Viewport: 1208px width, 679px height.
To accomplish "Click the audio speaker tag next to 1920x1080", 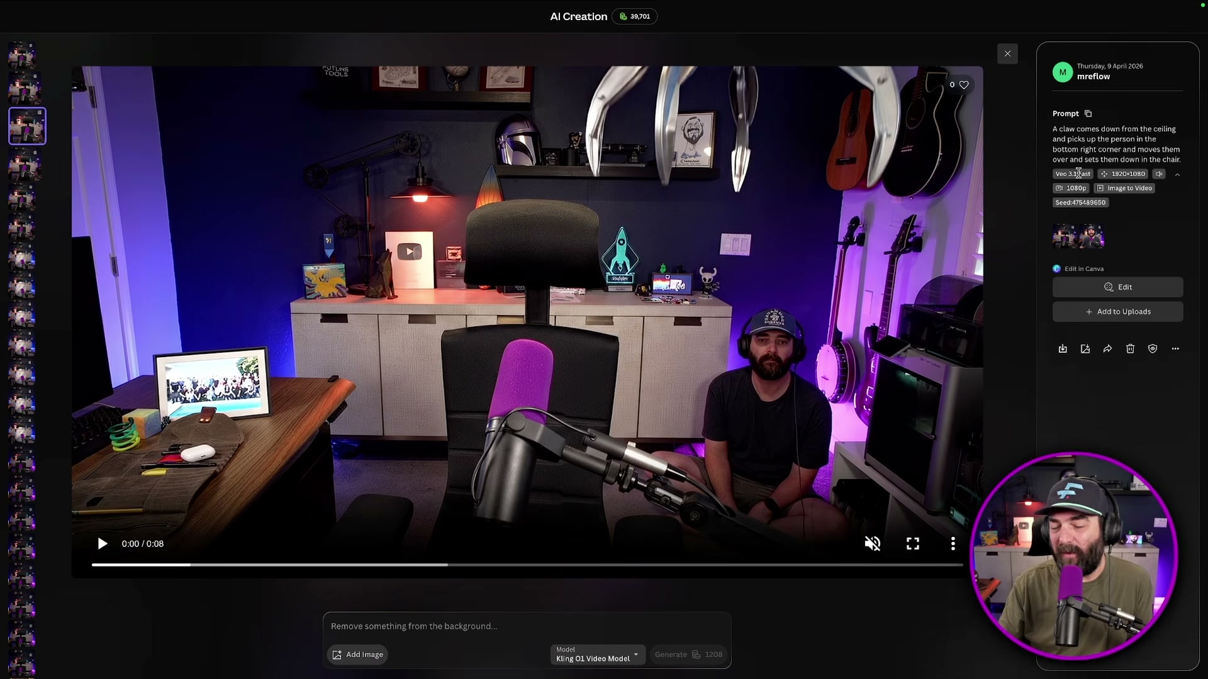I will pos(1160,174).
